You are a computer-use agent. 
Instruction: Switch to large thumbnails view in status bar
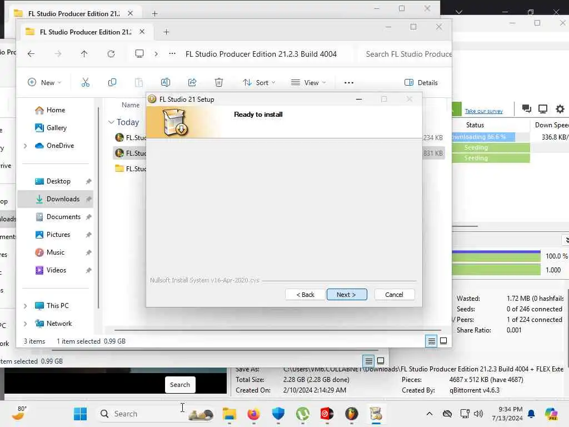pos(443,341)
